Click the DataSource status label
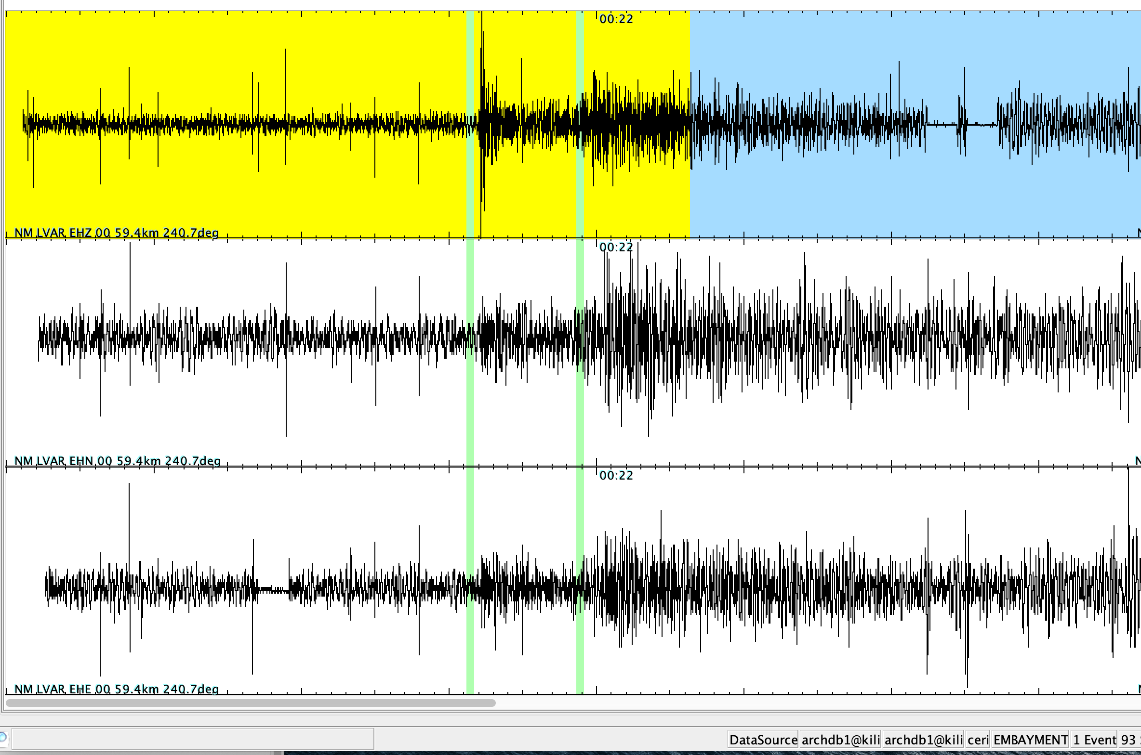The image size is (1141, 755). pos(763,740)
